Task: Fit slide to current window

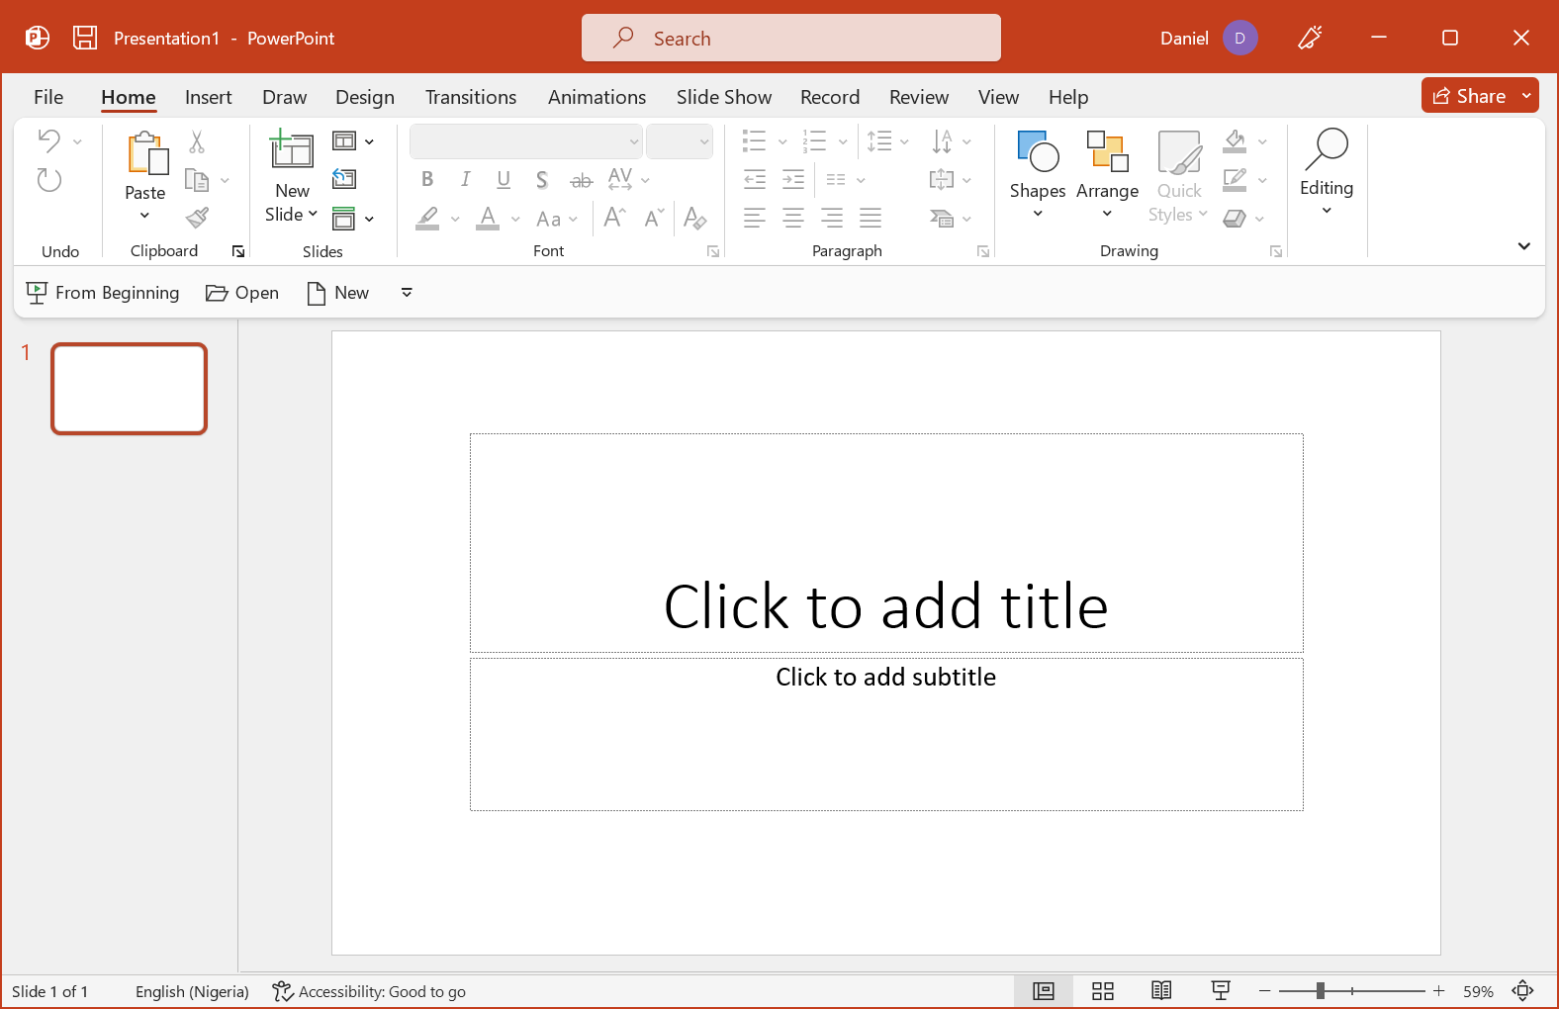Action: [1522, 991]
